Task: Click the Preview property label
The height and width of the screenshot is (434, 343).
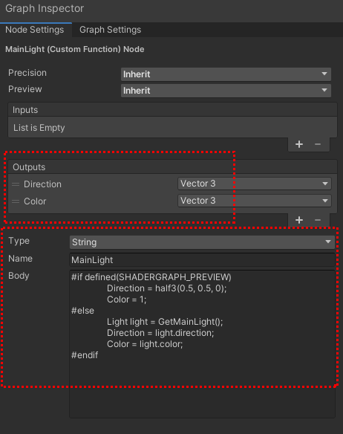Action: tap(25, 89)
